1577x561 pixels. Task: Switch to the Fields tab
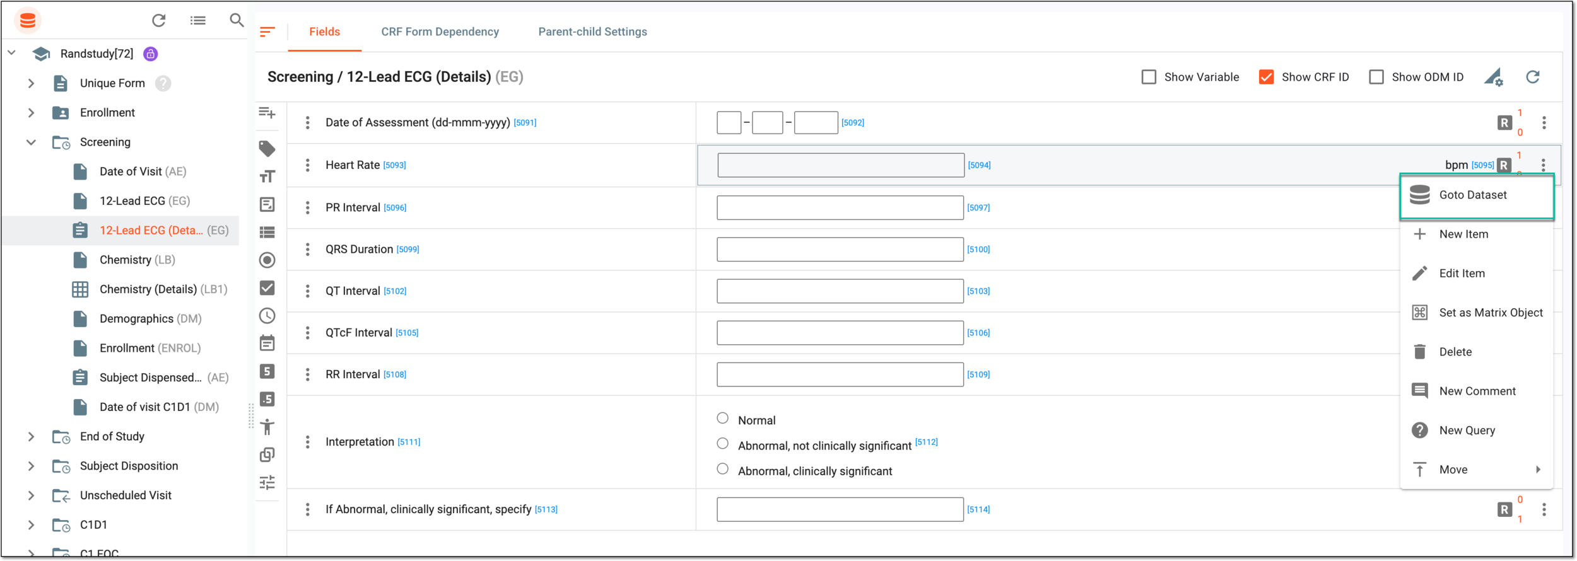(x=325, y=32)
